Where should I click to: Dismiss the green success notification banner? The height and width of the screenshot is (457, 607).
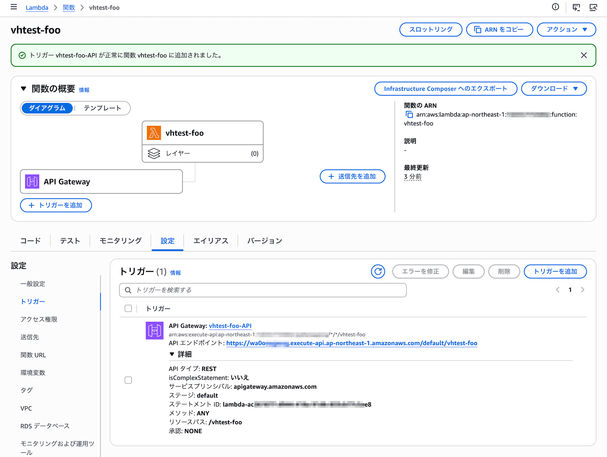584,55
